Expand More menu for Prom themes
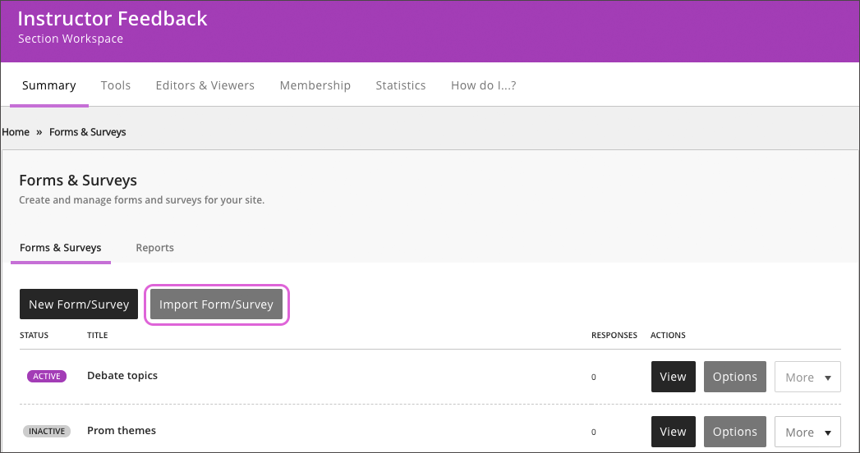Viewport: 860px width, 453px height. pos(807,432)
